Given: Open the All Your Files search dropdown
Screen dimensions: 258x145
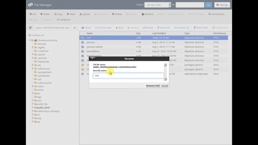Looking at the screenshot, I should point(158,5).
